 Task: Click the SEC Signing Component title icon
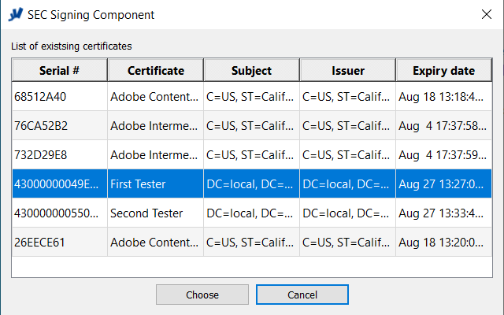point(14,15)
